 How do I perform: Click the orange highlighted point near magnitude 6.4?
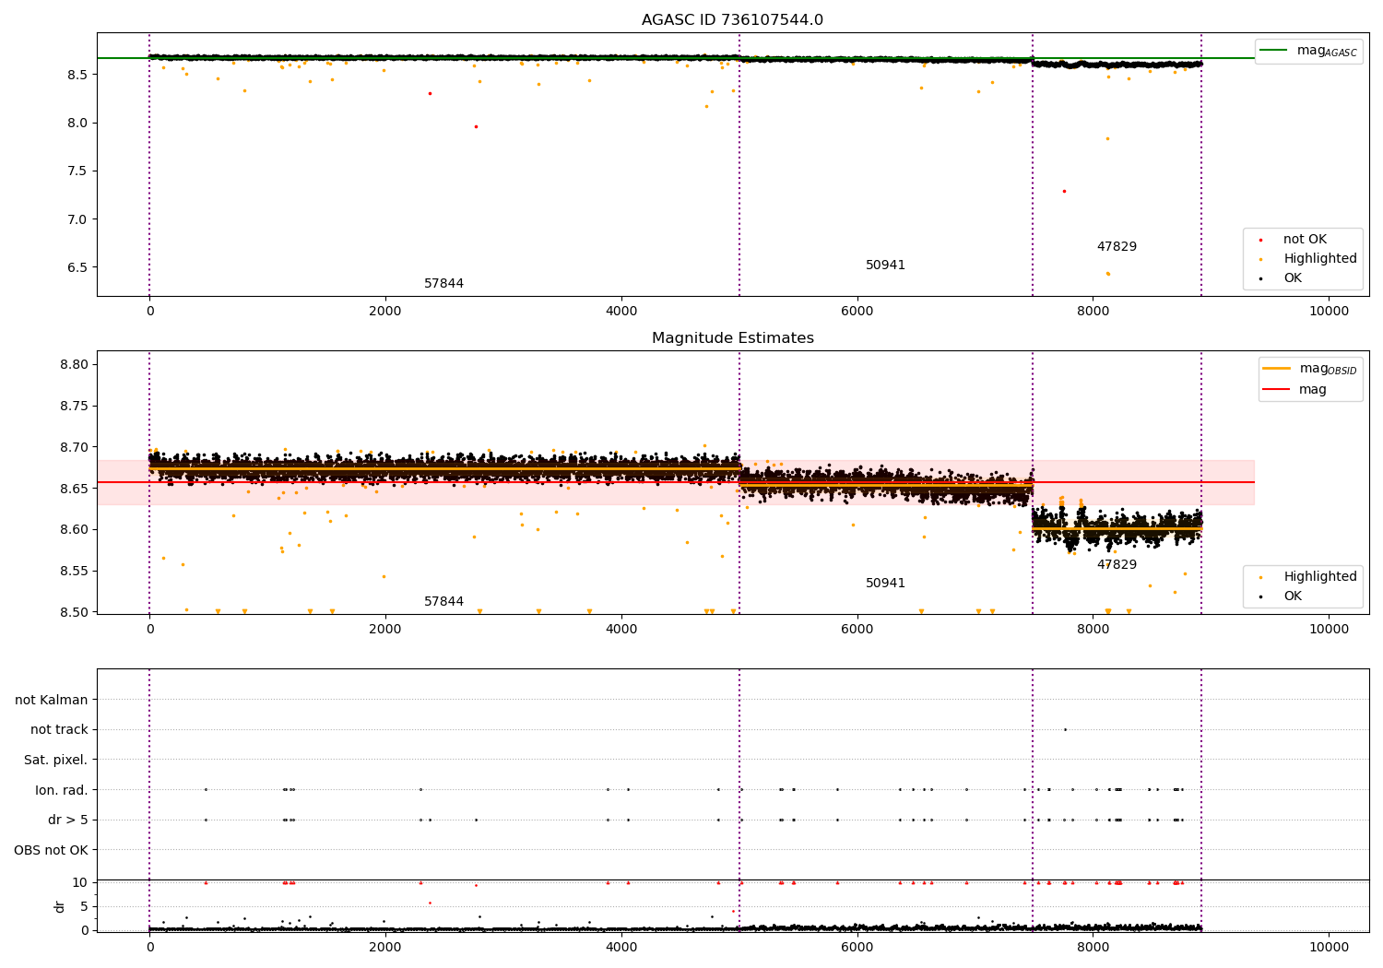(1108, 274)
